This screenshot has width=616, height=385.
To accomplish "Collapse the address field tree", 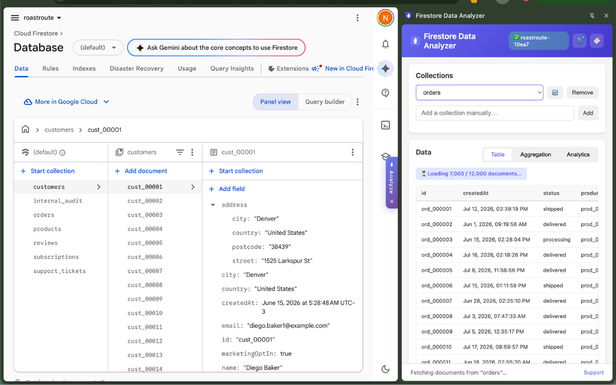I will coord(213,205).
